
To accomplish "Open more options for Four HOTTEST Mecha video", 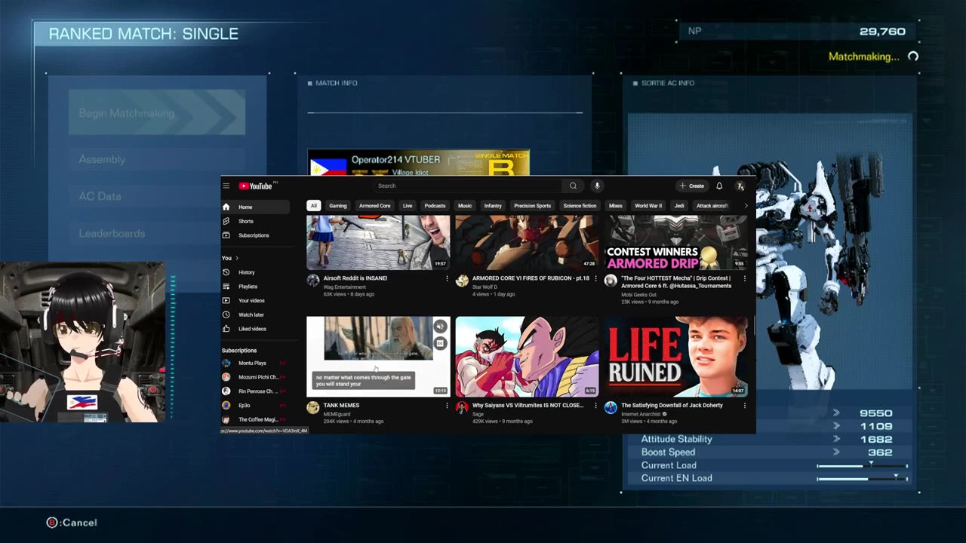I will (745, 278).
